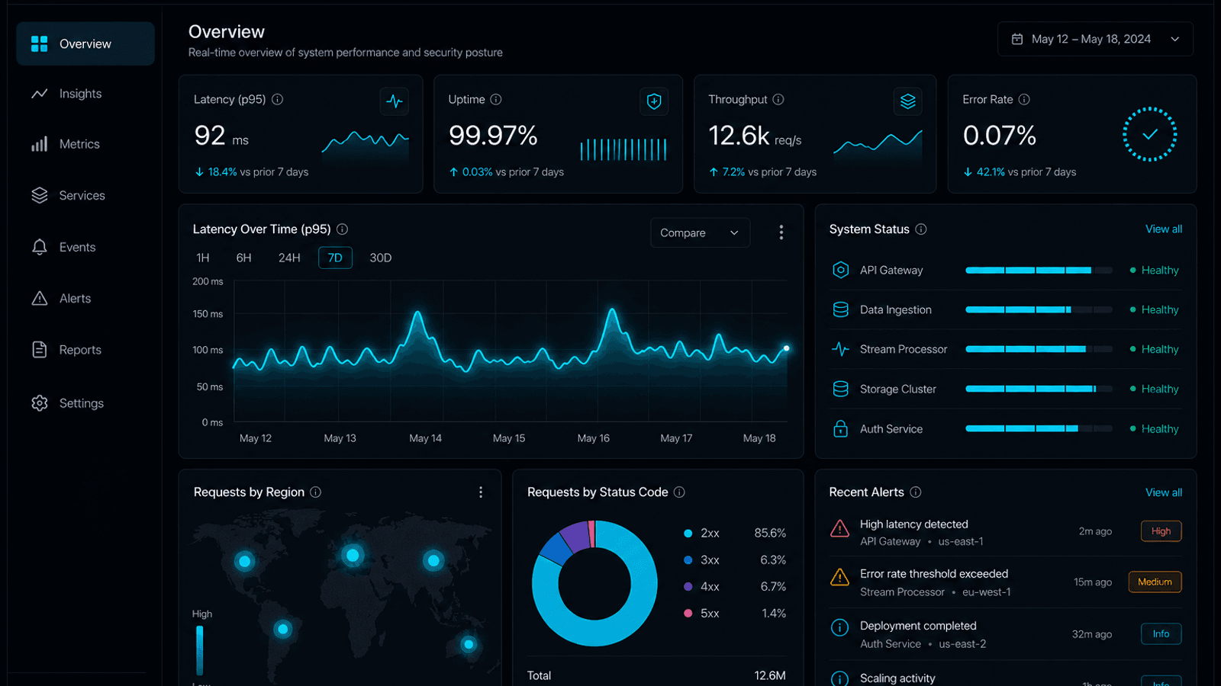This screenshot has width=1221, height=686.
Task: Toggle the 4xx legend color dot
Action: 688,587
